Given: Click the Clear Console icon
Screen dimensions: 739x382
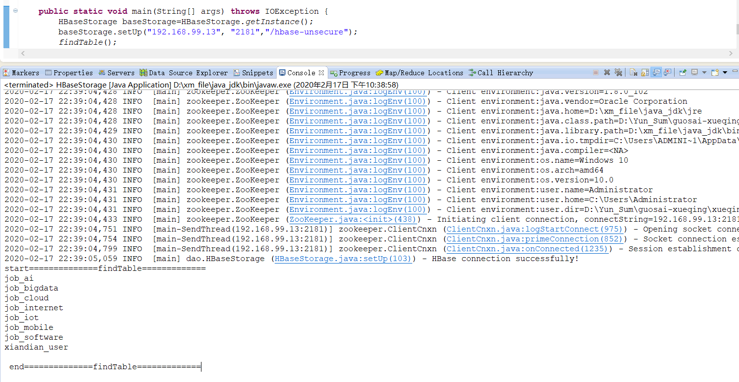Looking at the screenshot, I should tap(633, 72).
